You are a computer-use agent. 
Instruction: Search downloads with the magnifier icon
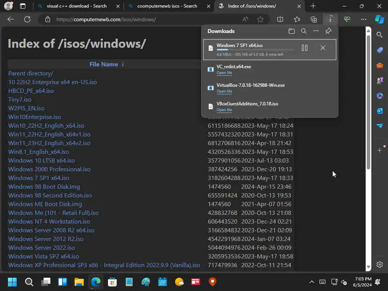304,31
